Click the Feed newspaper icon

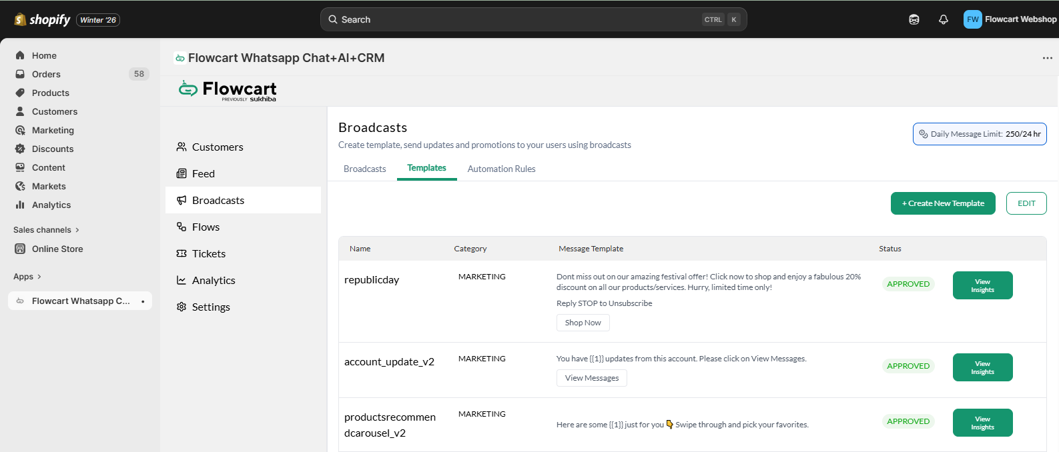coord(182,173)
